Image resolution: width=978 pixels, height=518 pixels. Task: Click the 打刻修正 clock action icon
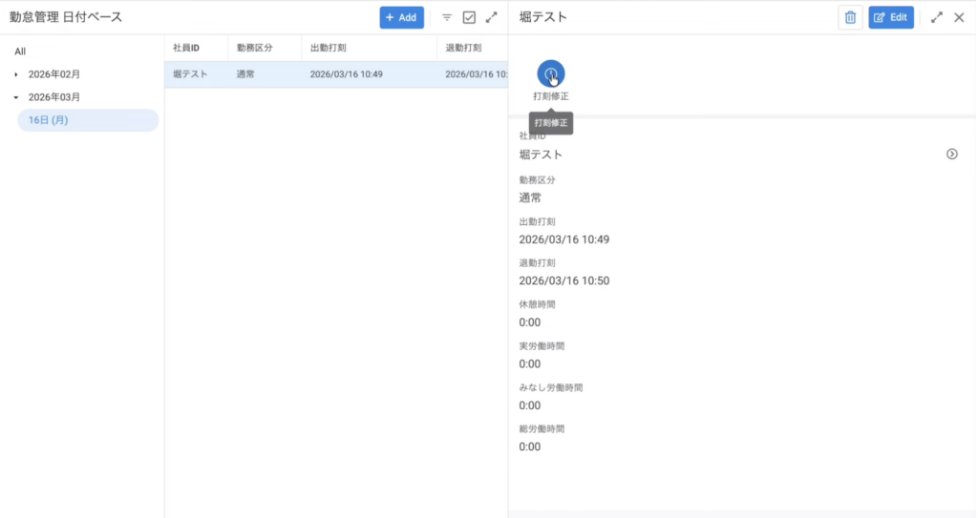coord(551,74)
